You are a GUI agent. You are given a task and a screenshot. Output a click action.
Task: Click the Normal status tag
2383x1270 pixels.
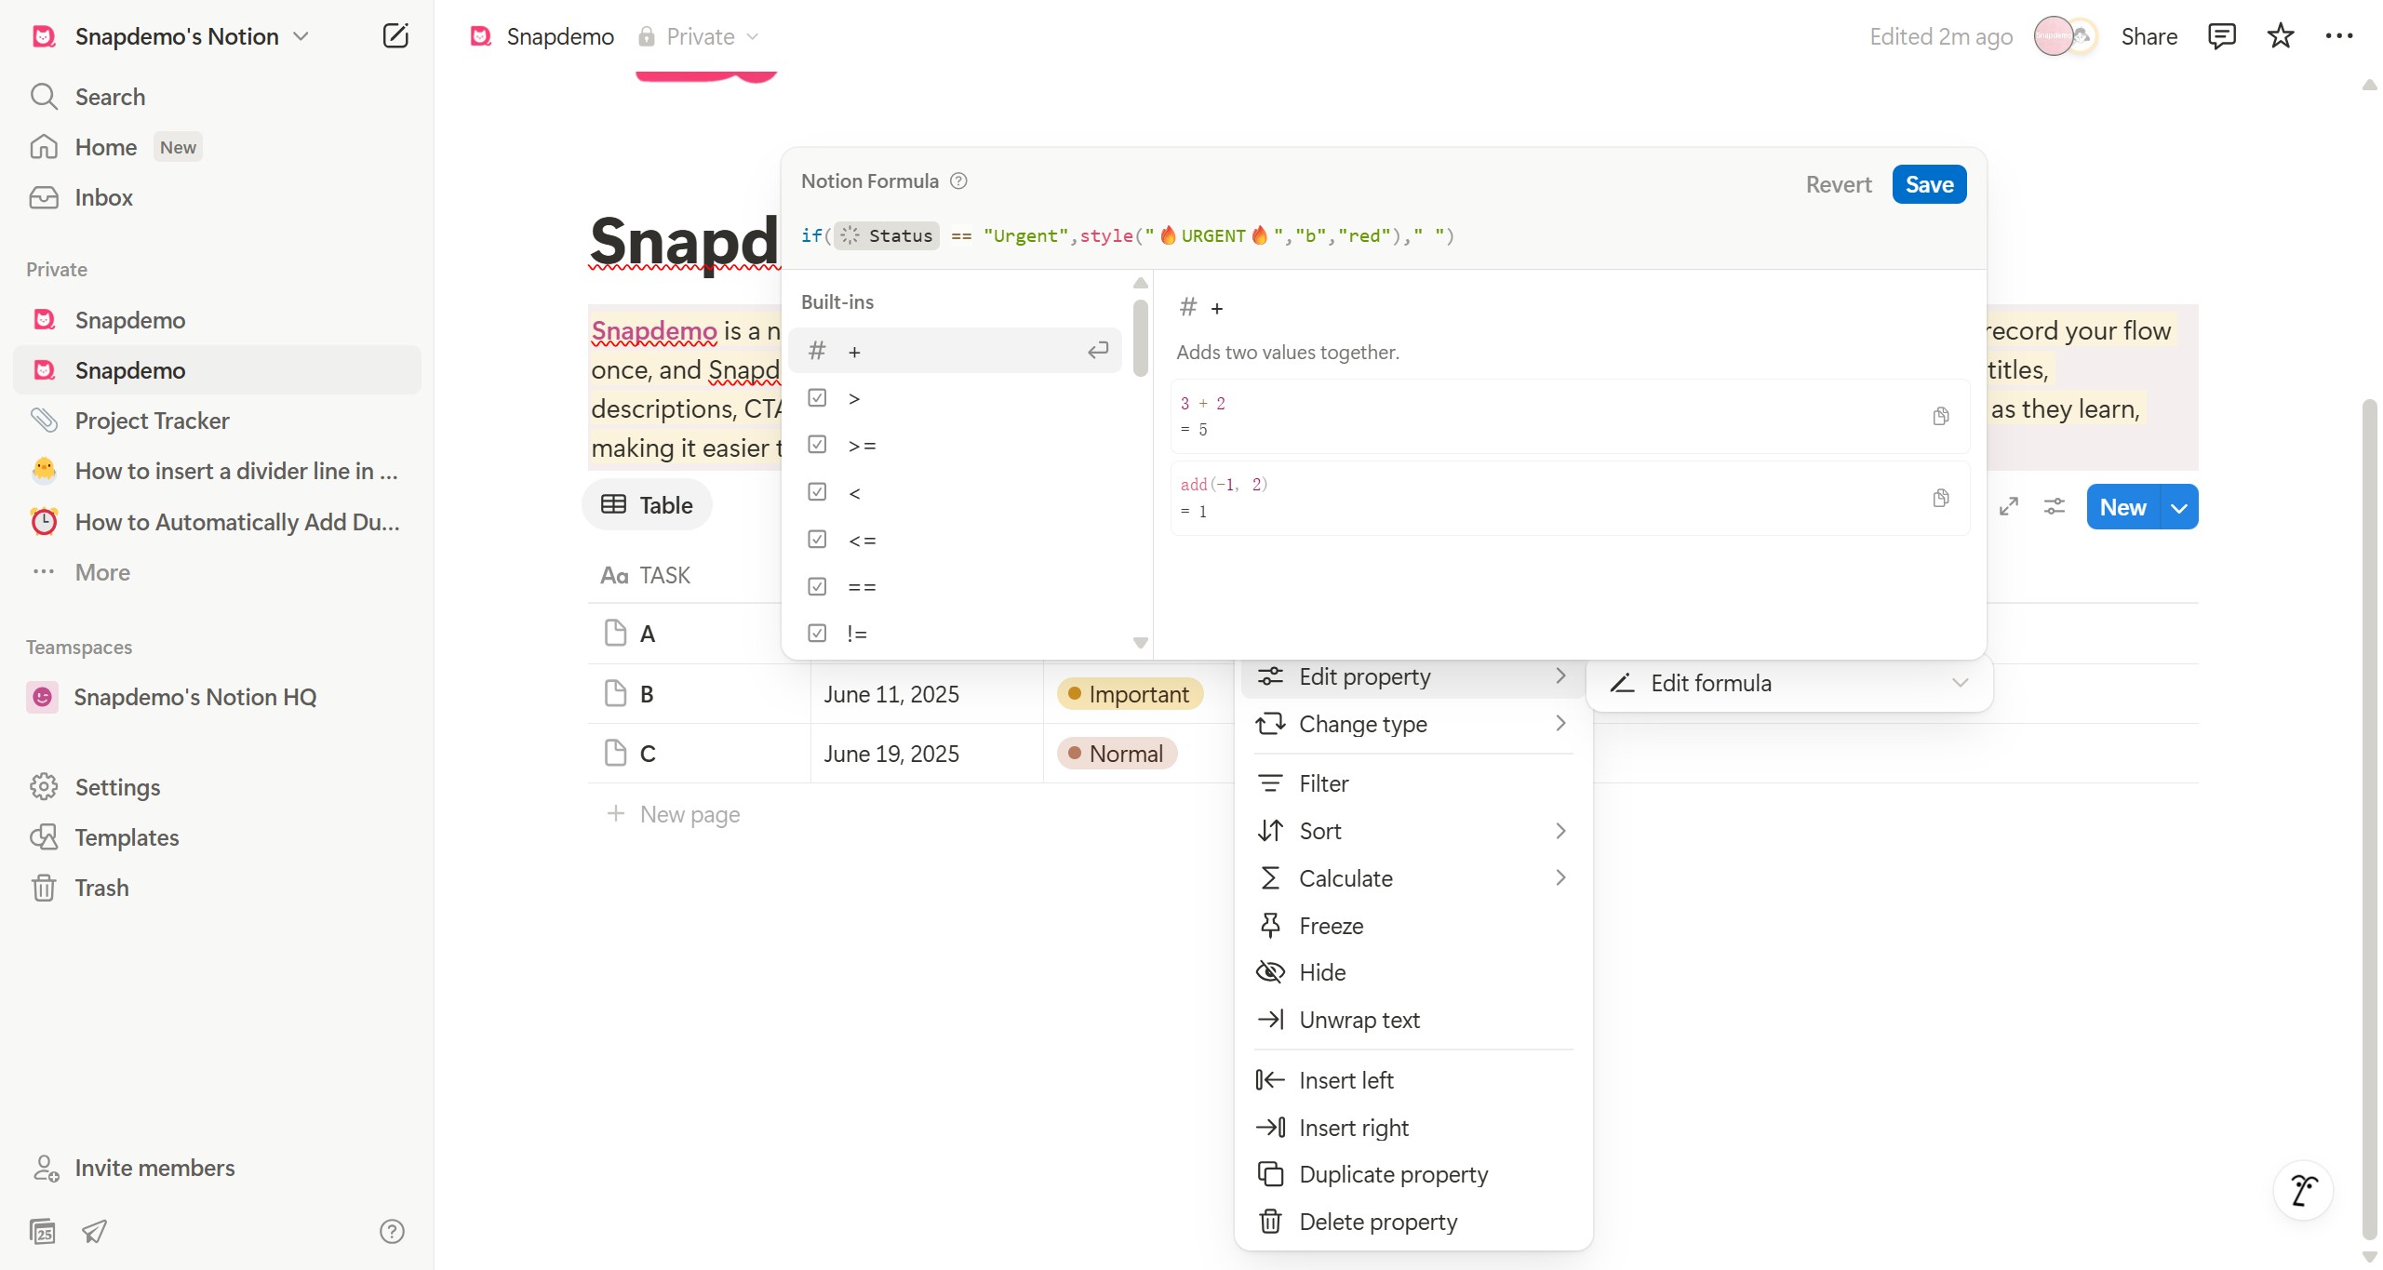1117,754
